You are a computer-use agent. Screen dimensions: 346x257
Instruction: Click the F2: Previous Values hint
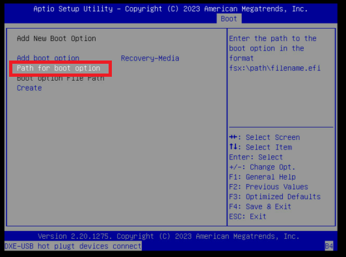269,187
